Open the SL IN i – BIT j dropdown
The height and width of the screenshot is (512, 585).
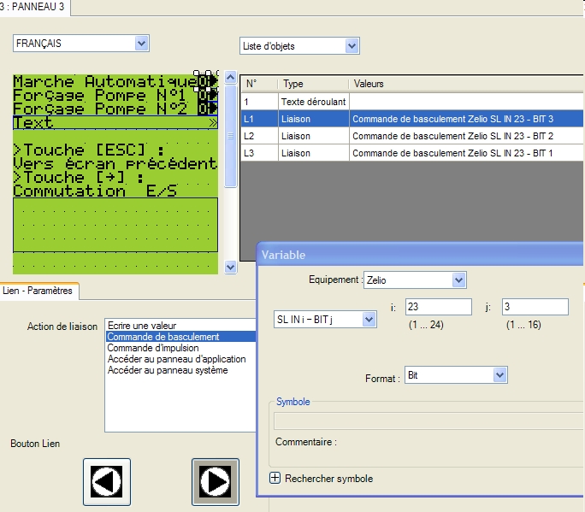coord(369,319)
